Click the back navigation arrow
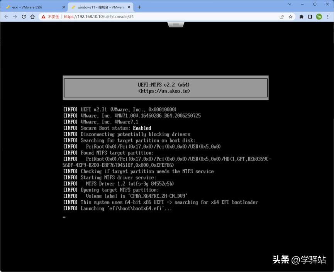The height and width of the screenshot is (272, 334). point(6,17)
